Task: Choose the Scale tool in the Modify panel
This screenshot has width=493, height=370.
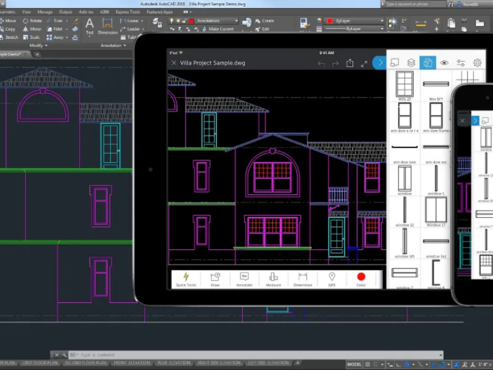Action: (x=31, y=37)
